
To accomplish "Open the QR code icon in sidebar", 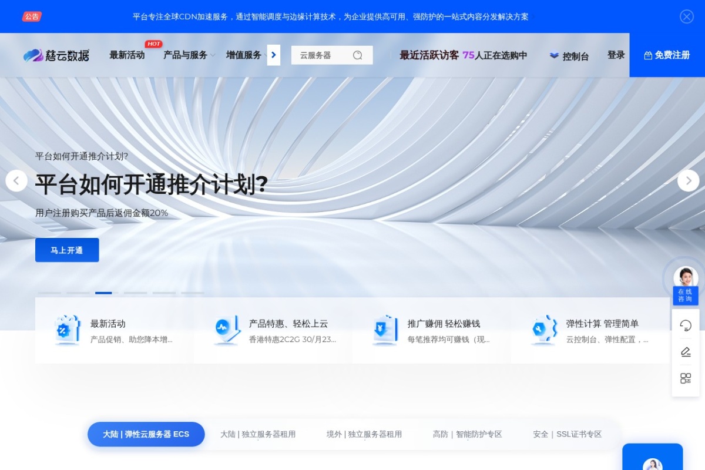I will pos(686,378).
